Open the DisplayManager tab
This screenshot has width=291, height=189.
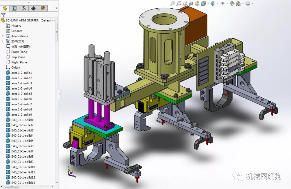tap(43, 8)
